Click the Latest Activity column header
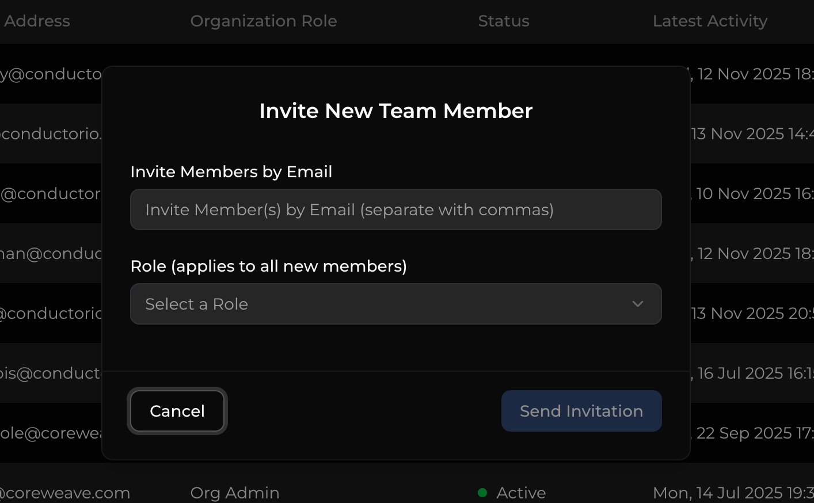Image resolution: width=814 pixels, height=503 pixels. tap(709, 21)
